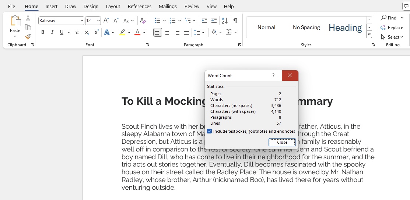Uncheck Include textboxes, footnotes and endnotes
Screen dimensions: 410x200
coord(210,131)
